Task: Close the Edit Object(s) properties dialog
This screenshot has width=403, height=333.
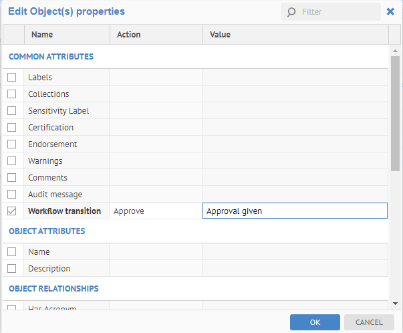Action: [390, 11]
